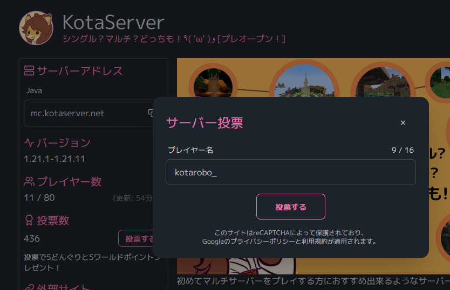Screen dimensions: 450x290
Task: Click the KotaServer fox avatar icon
Action: (36, 28)
